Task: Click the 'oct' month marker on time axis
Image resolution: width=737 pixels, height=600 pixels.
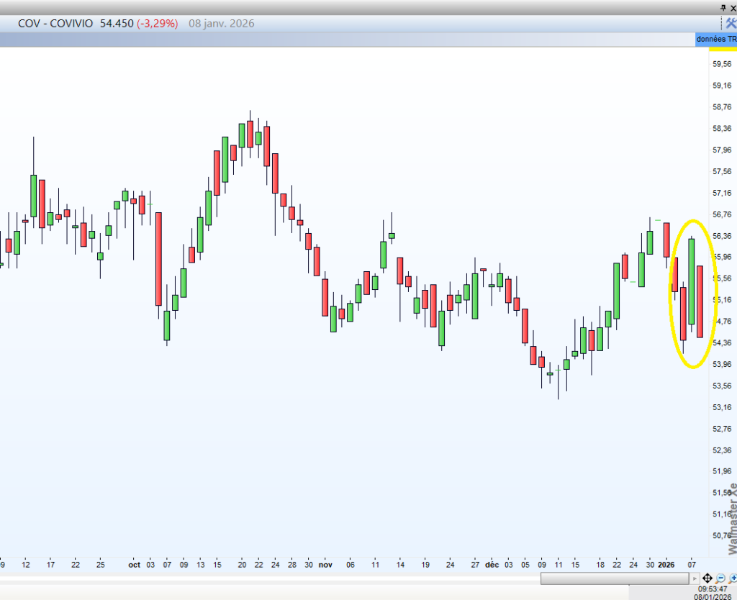Action: (134, 565)
